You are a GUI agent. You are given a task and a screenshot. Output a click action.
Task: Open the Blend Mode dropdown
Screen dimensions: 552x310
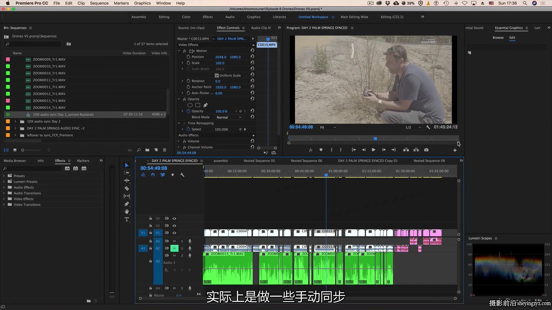tap(229, 117)
